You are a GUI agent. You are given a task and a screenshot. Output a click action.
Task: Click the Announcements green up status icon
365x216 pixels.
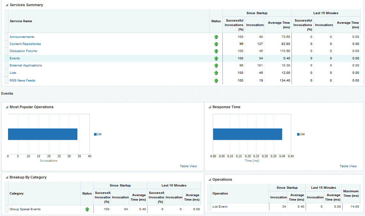(x=216, y=37)
